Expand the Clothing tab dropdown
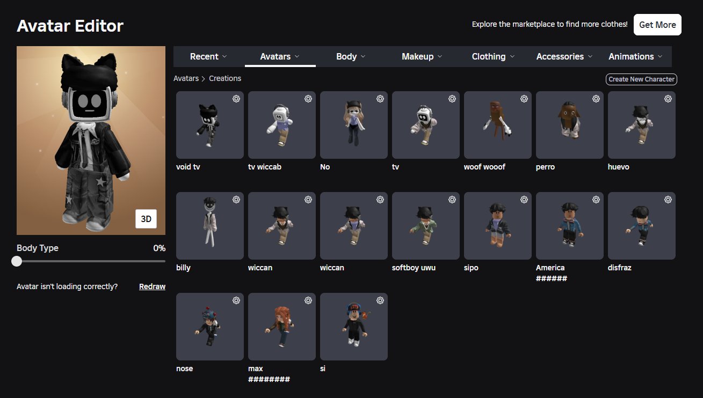Viewport: 703px width, 398px height. coord(494,56)
